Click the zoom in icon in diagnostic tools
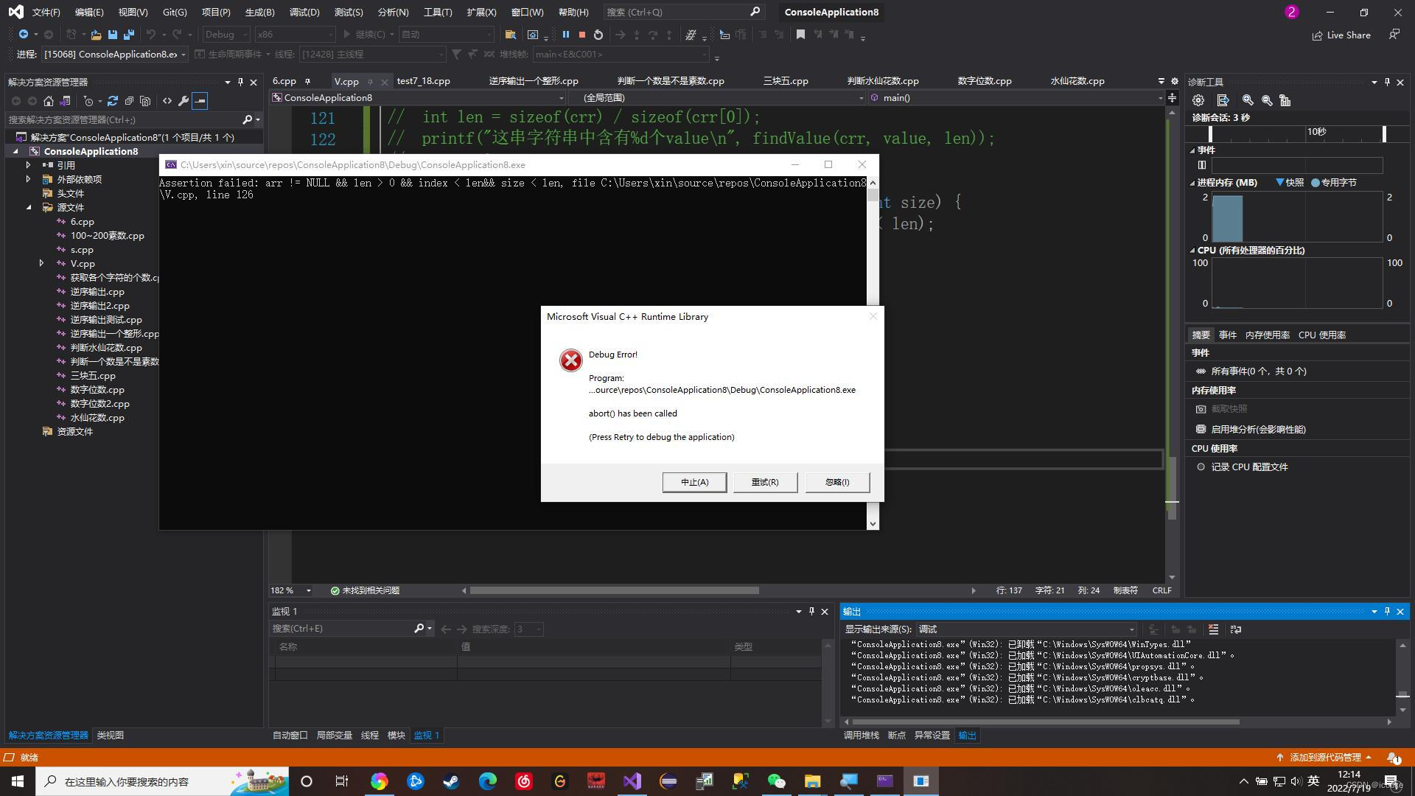Image resolution: width=1415 pixels, height=796 pixels. click(x=1248, y=100)
